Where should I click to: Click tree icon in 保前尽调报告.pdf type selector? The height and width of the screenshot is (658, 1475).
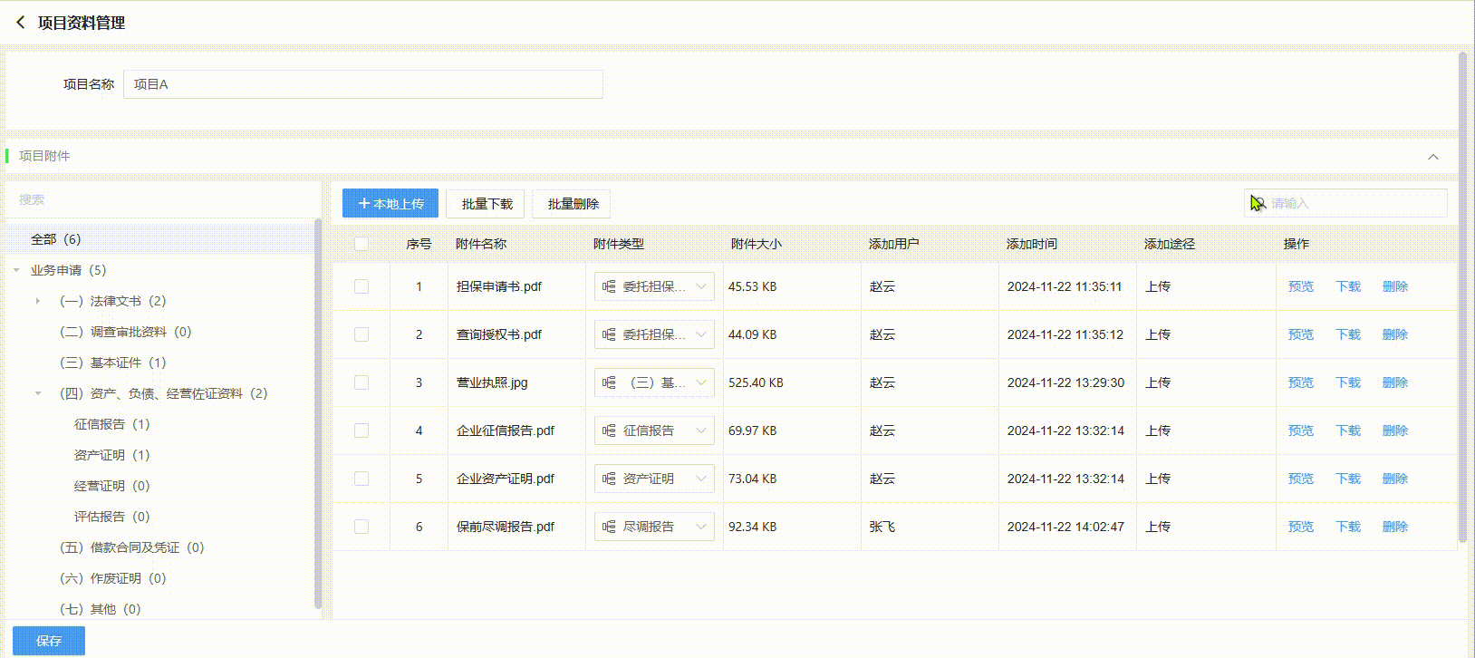click(609, 527)
